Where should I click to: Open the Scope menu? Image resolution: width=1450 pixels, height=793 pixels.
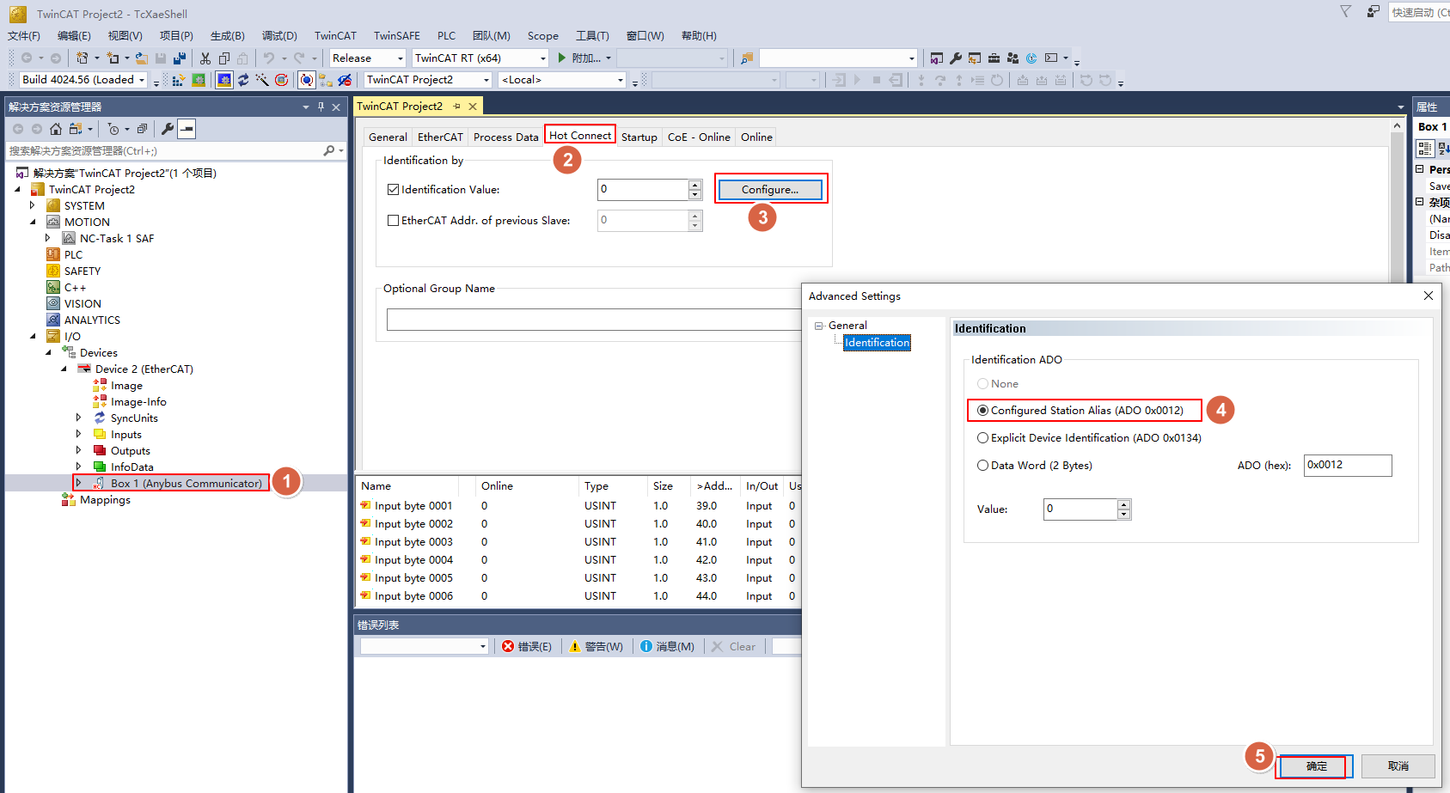click(542, 35)
